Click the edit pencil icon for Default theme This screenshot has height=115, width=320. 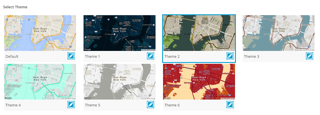click(x=71, y=56)
